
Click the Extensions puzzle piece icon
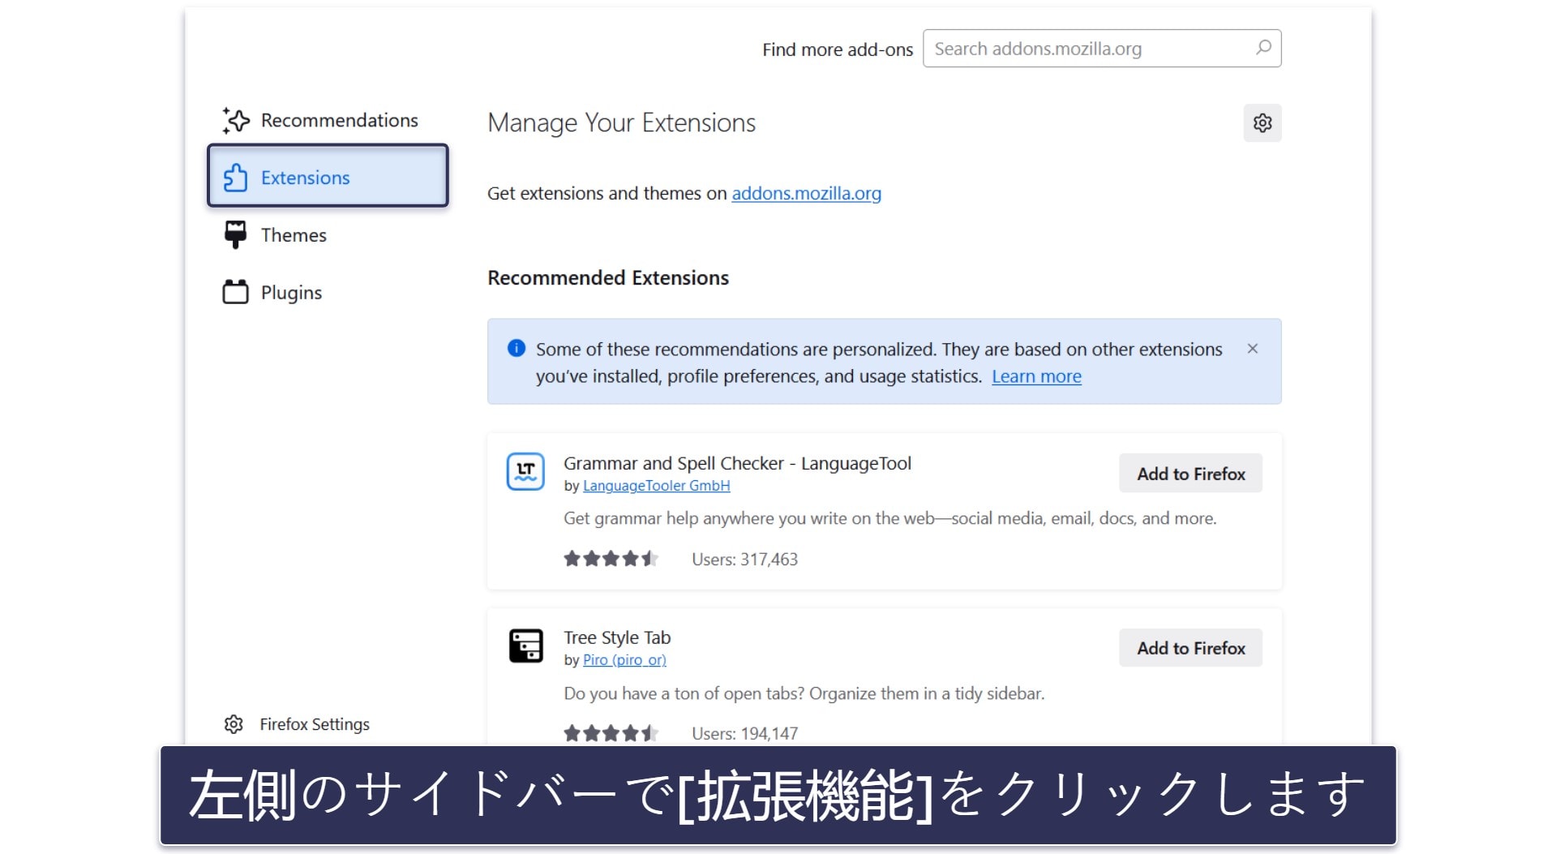235,178
